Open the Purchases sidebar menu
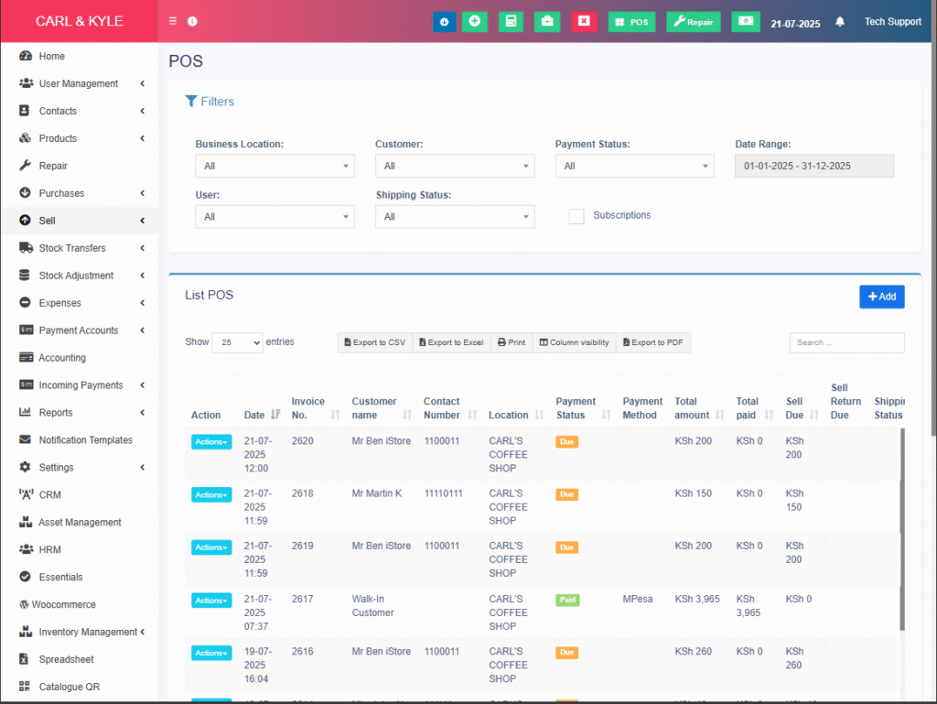937x704 pixels. 81,193
